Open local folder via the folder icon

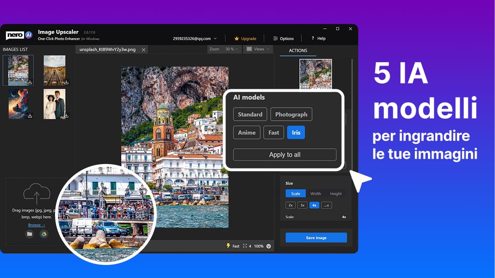point(29,234)
